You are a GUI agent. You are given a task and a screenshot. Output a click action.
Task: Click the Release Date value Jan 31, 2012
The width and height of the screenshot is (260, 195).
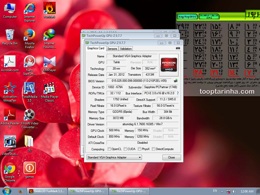point(116,75)
